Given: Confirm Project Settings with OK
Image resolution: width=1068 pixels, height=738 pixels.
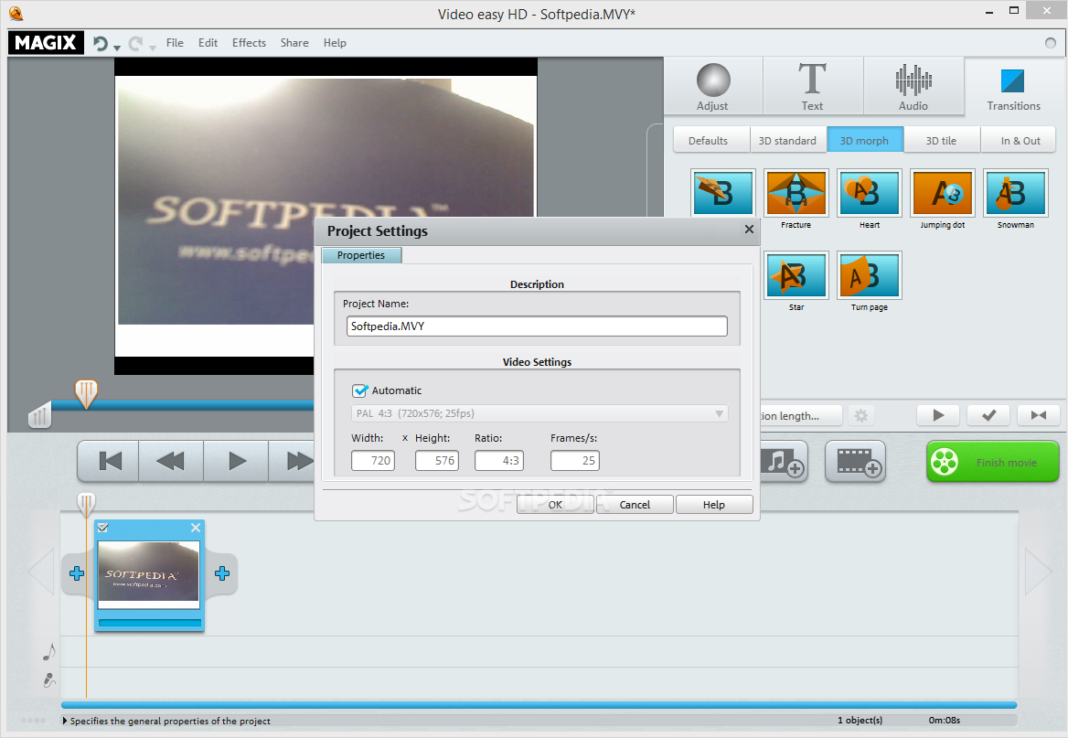Looking at the screenshot, I should pyautogui.click(x=555, y=504).
